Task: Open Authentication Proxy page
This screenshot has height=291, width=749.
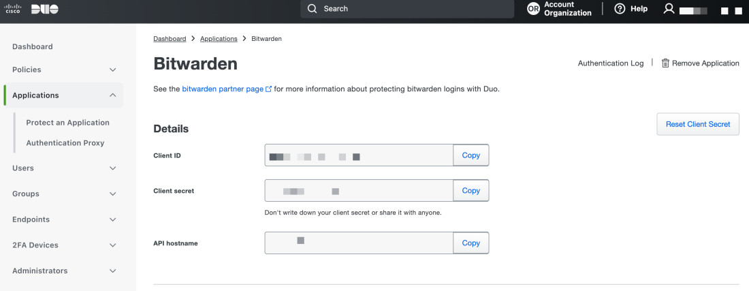Action: [x=65, y=143]
